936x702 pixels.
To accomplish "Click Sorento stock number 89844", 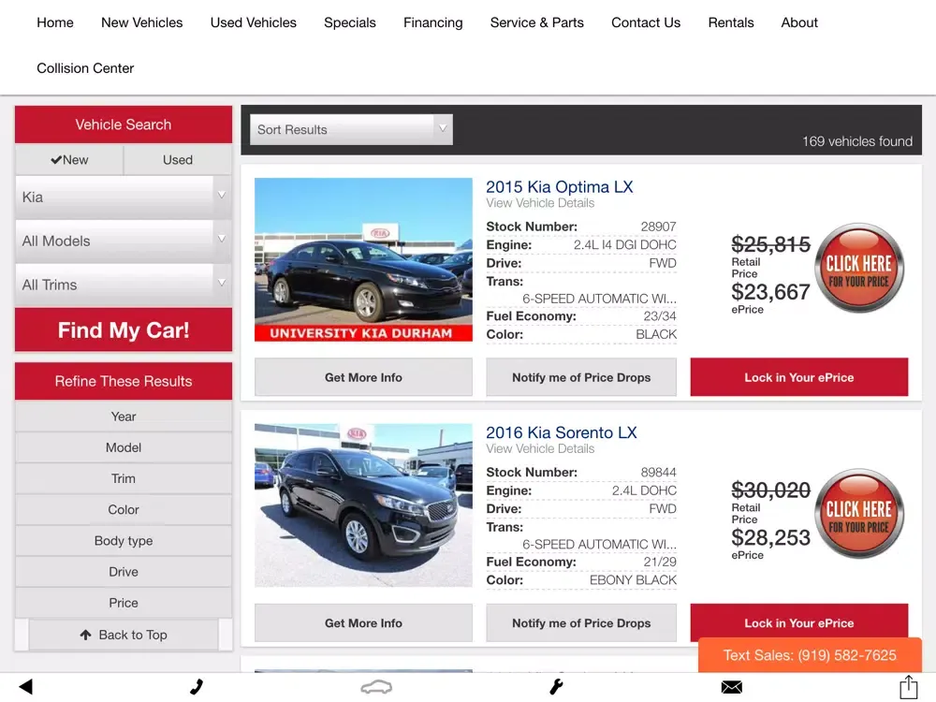I will (658, 472).
